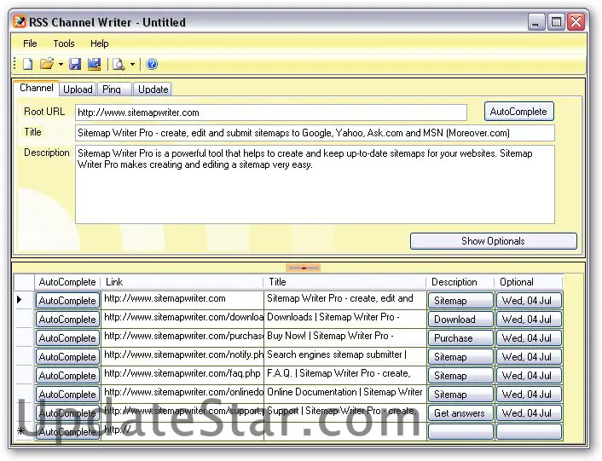The height and width of the screenshot is (461, 602).
Task: Click the 'http://' link cell in new row
Action: pos(182,431)
